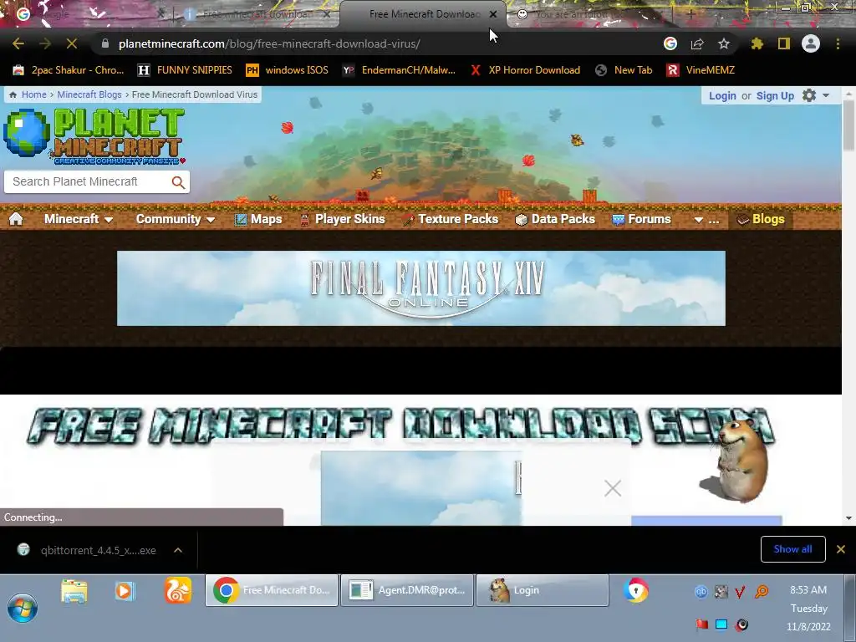Switch to Login taskbar window
Image resolution: width=856 pixels, height=642 pixels.
point(542,590)
